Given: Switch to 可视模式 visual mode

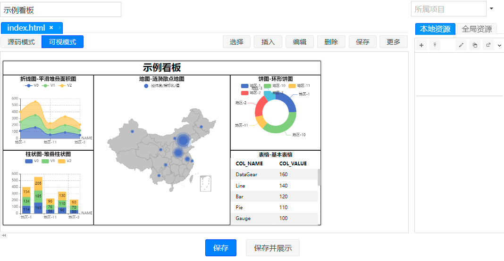Looking at the screenshot, I should point(62,42).
